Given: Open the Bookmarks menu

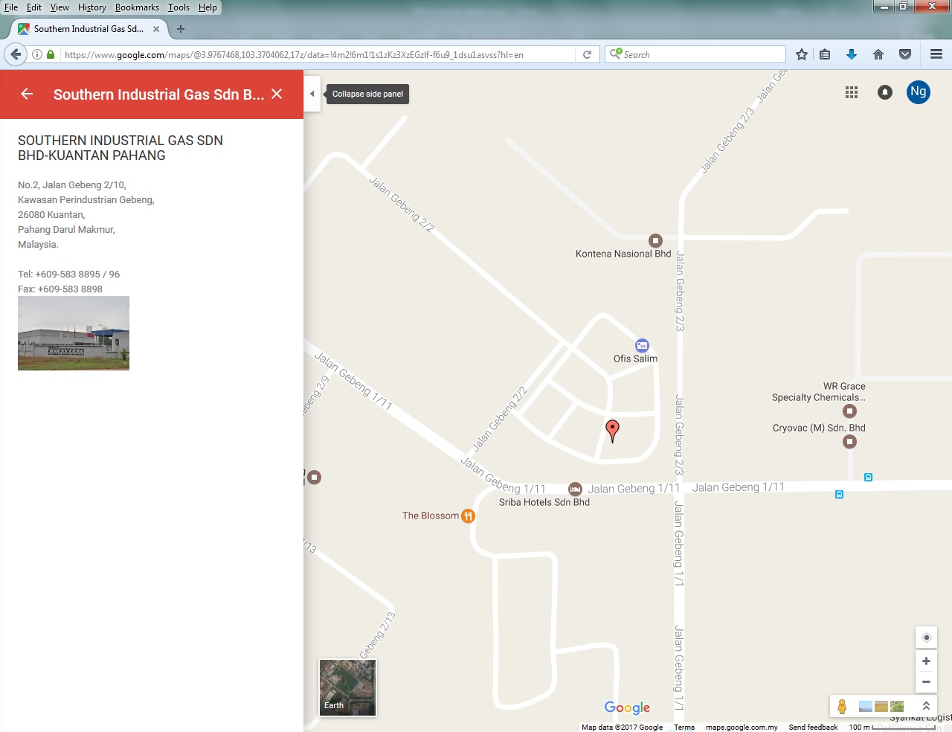Looking at the screenshot, I should 137,7.
